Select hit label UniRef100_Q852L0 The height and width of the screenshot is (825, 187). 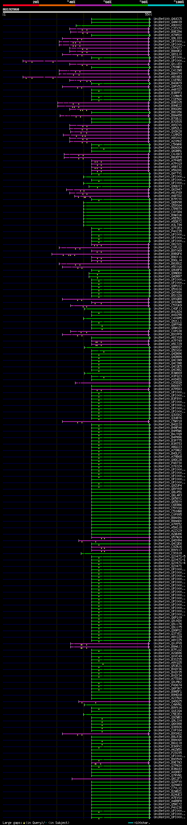167,128
